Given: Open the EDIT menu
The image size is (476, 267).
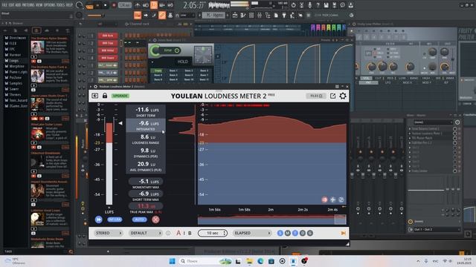Looking at the screenshot, I should click(x=12, y=5).
